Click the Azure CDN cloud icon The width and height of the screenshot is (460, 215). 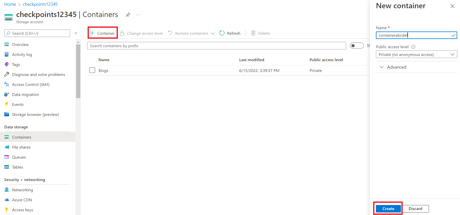click(x=7, y=200)
